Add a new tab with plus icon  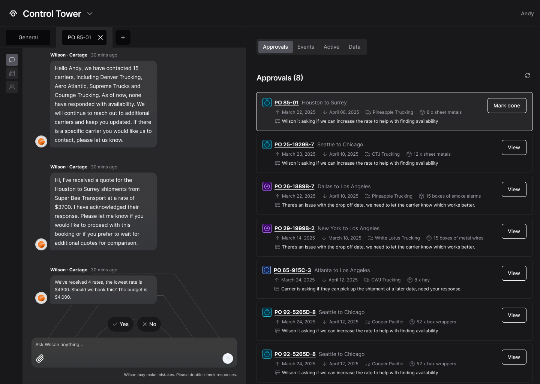(123, 37)
